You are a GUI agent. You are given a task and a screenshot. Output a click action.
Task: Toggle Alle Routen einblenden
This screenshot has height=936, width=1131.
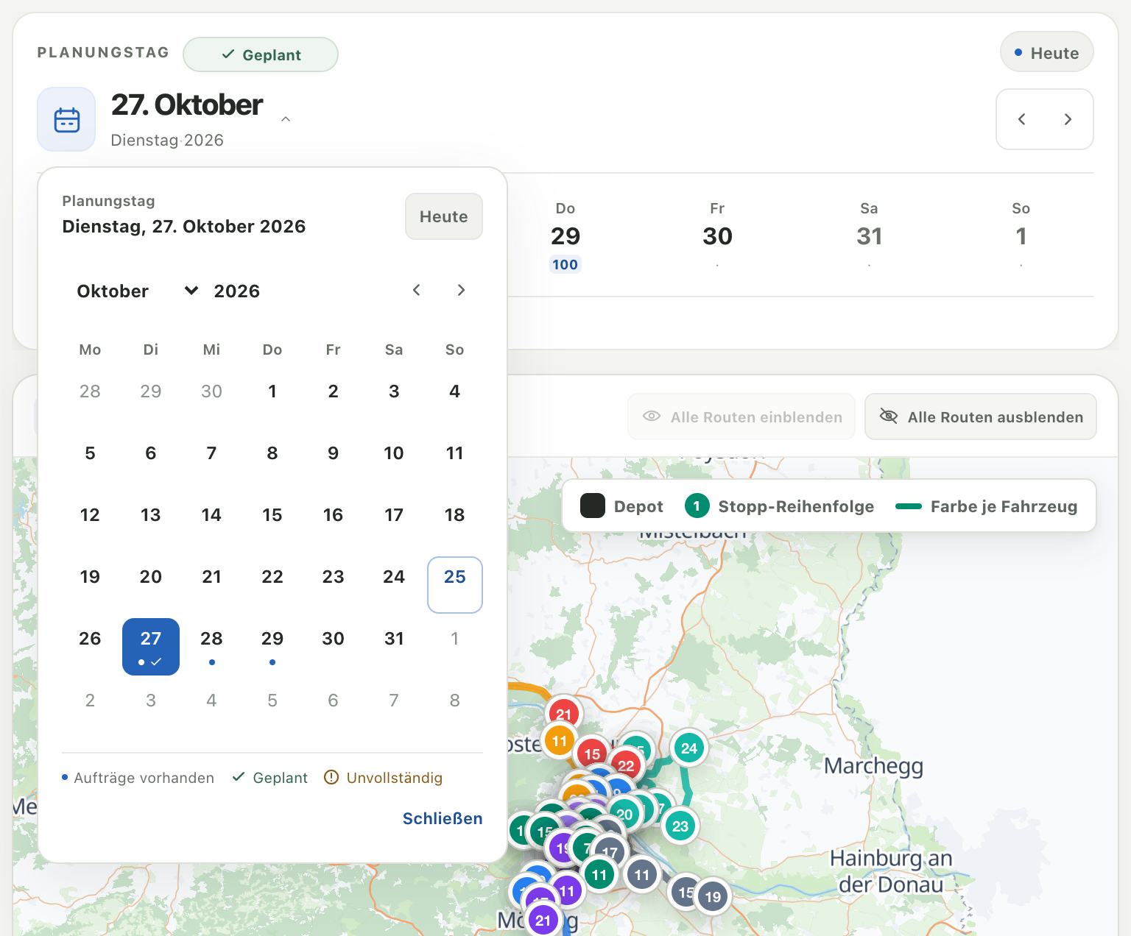coord(741,416)
